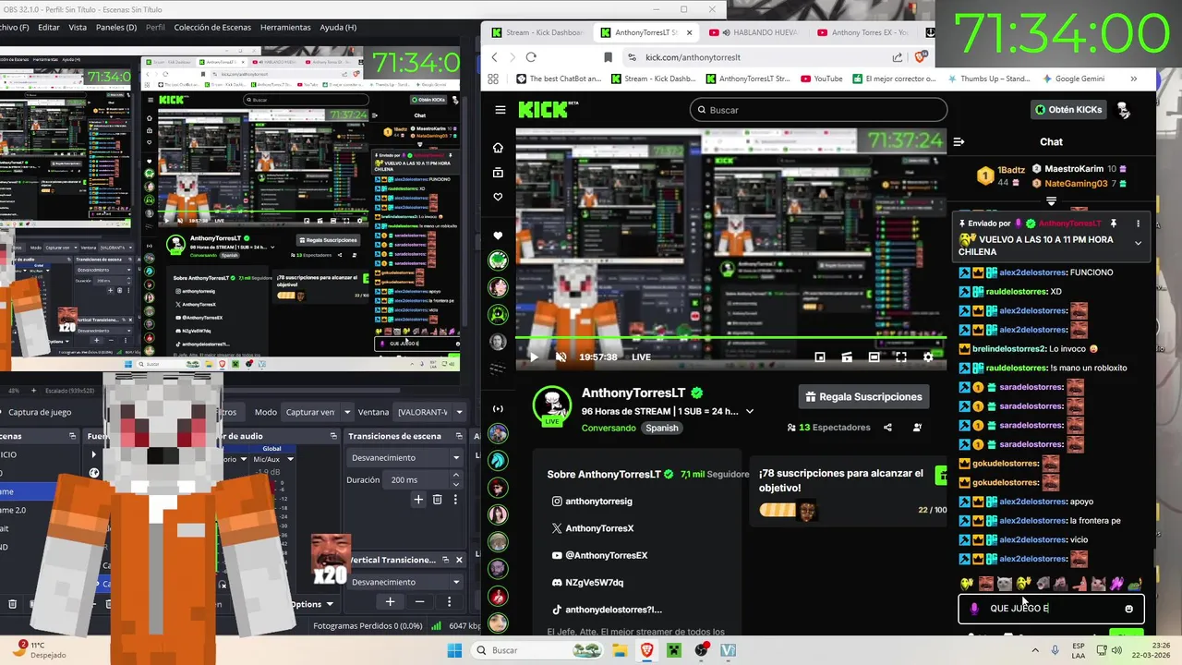Expand the pinned message with its chevron
This screenshot has width=1182, height=665.
(1138, 244)
